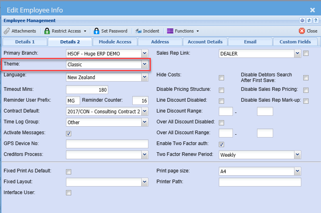The image size is (321, 213).
Task: Click the settings gear icon in header
Action: 302,20
